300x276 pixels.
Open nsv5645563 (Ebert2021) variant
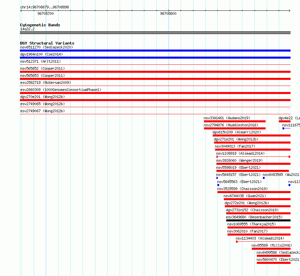[x=239, y=182]
